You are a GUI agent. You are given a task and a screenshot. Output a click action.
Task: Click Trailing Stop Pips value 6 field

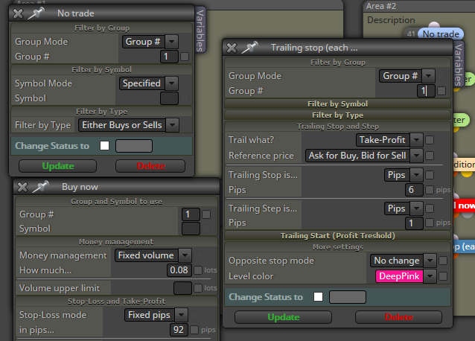pyautogui.click(x=414, y=190)
